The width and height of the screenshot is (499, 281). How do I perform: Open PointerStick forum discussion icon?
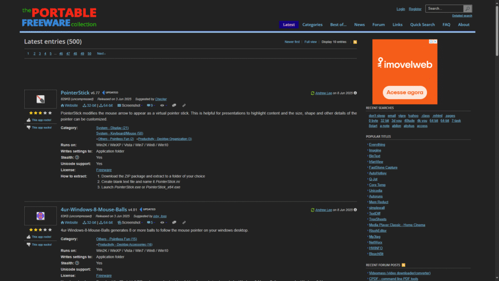pos(174,105)
